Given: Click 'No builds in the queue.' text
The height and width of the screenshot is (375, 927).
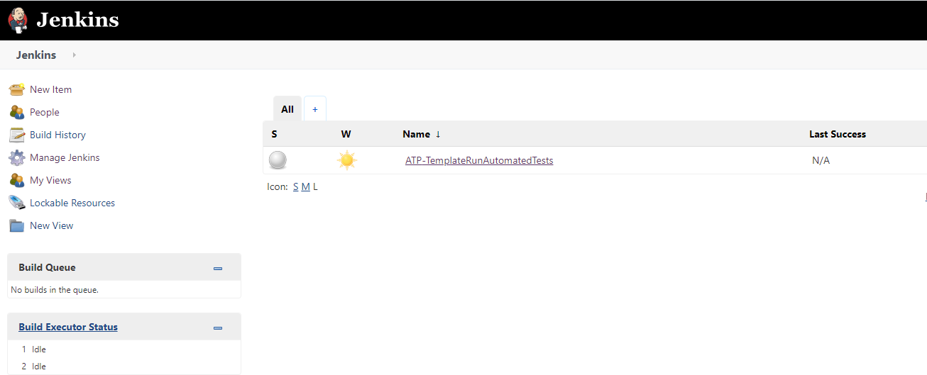Looking at the screenshot, I should (x=55, y=289).
